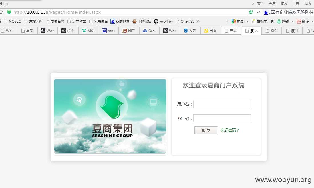This screenshot has width=314, height=188.
Task: Open the 收藏 menu
Action: (284, 3)
